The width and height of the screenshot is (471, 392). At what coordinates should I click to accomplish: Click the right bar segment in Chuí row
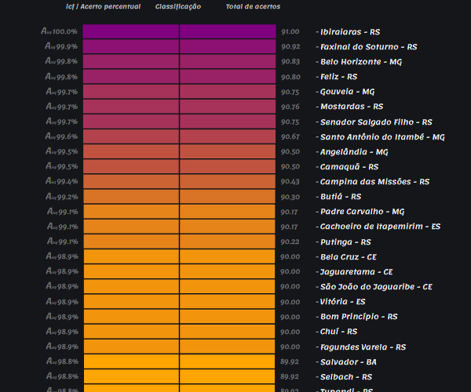[228, 332]
